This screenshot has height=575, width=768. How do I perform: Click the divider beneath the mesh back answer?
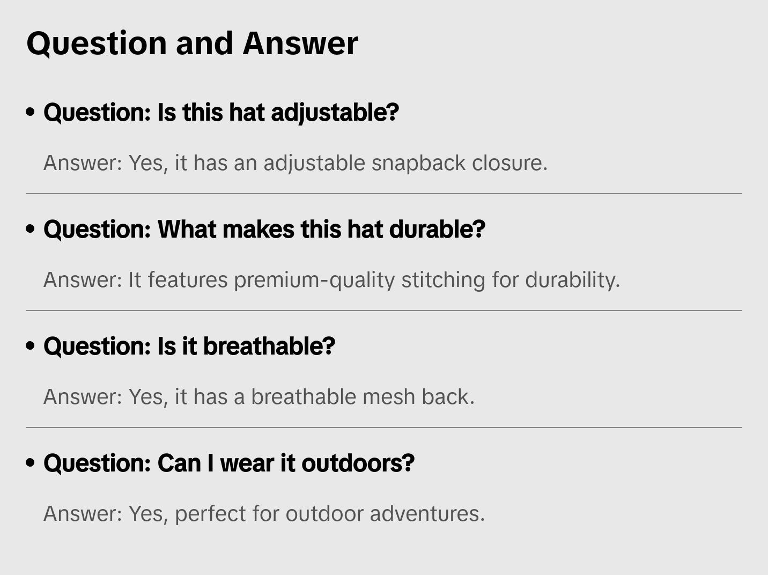pyautogui.click(x=384, y=427)
